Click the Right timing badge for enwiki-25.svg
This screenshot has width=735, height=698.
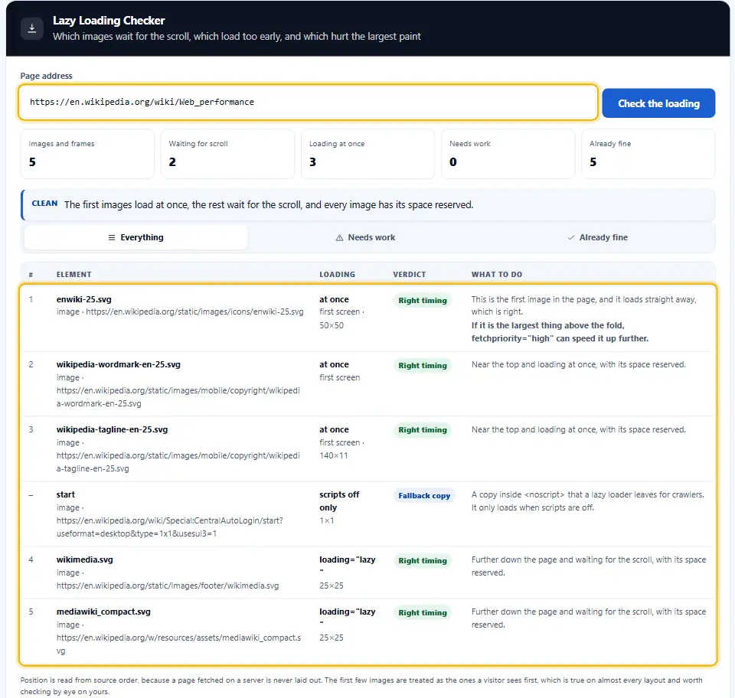tap(423, 300)
